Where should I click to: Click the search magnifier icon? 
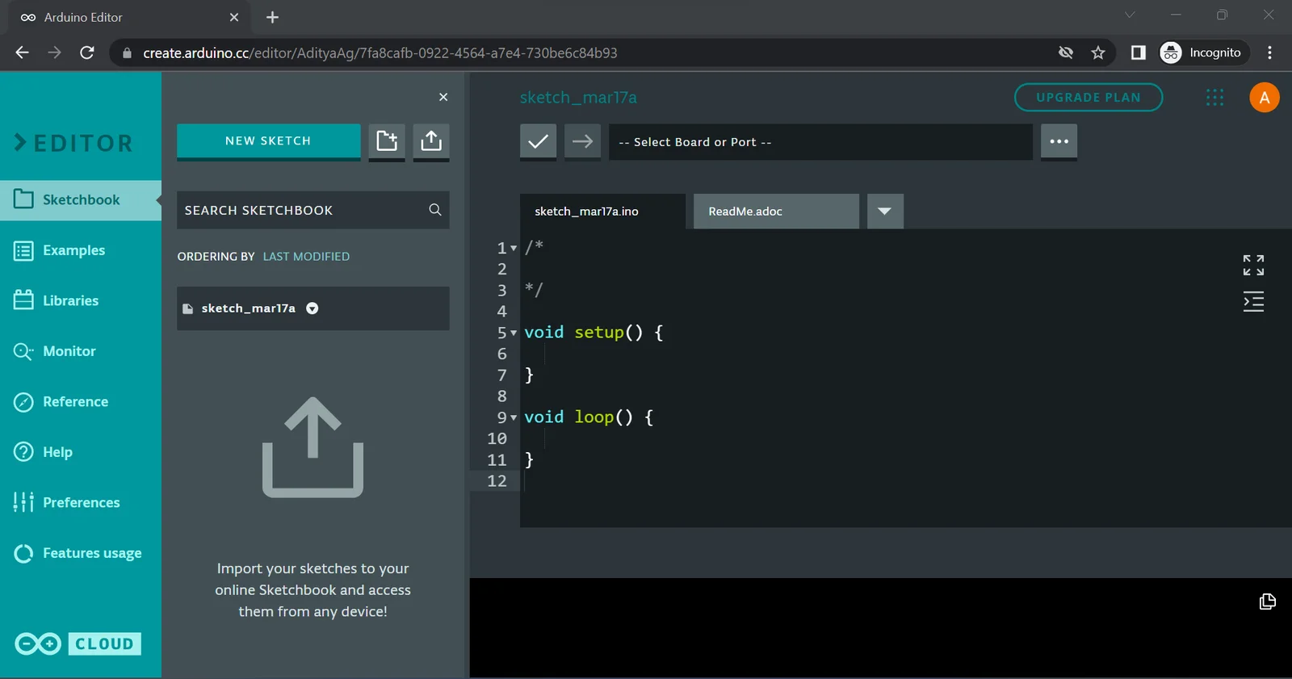pos(435,210)
